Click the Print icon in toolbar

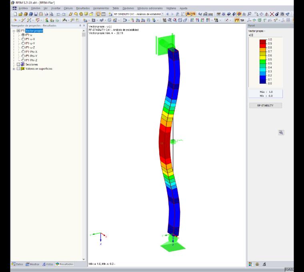[46, 14]
